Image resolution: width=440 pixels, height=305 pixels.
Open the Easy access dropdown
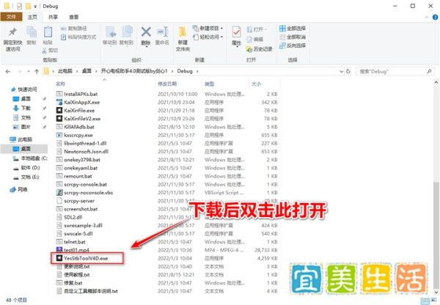208,37
